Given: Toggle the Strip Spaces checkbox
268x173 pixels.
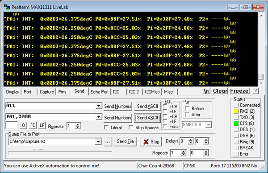Looking at the screenshot, I should [x=131, y=128].
